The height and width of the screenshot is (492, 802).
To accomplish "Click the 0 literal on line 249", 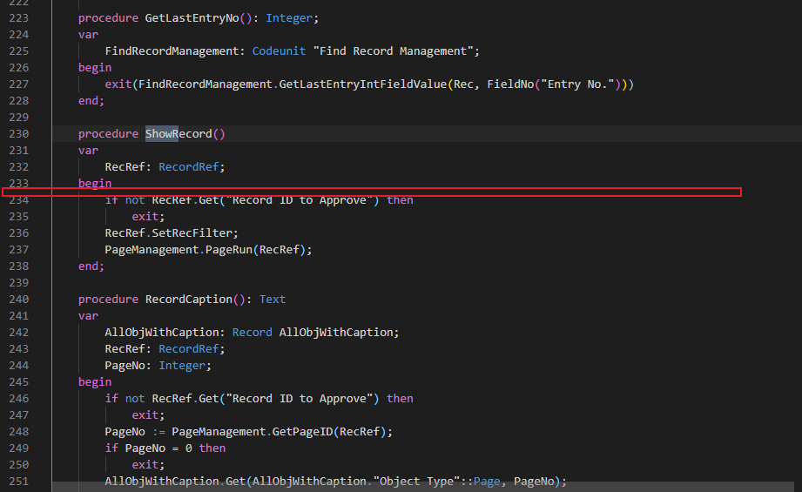I will point(189,448).
